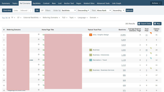Open gear settings for row 2
The height and width of the screenshot is (92, 164).
[x=39, y=39]
